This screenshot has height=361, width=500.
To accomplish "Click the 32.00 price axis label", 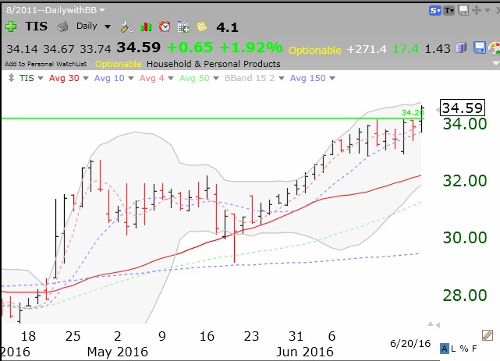I will (x=465, y=181).
